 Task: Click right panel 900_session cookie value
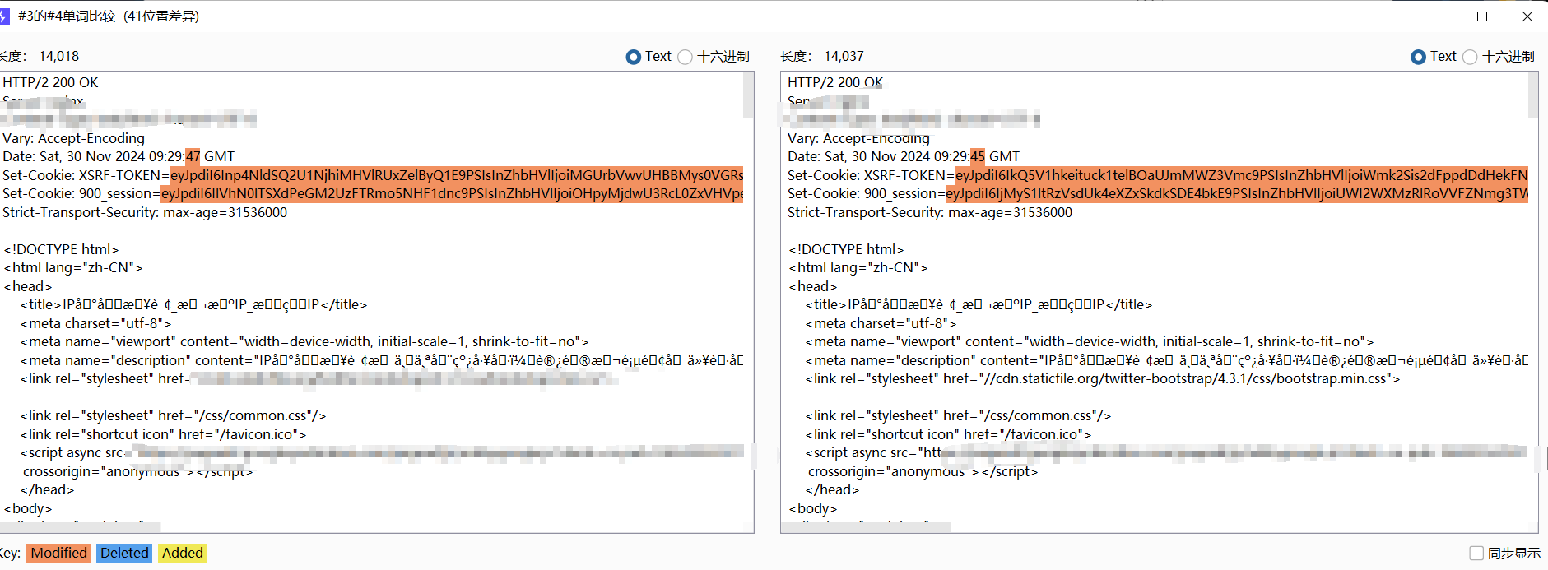click(1237, 194)
